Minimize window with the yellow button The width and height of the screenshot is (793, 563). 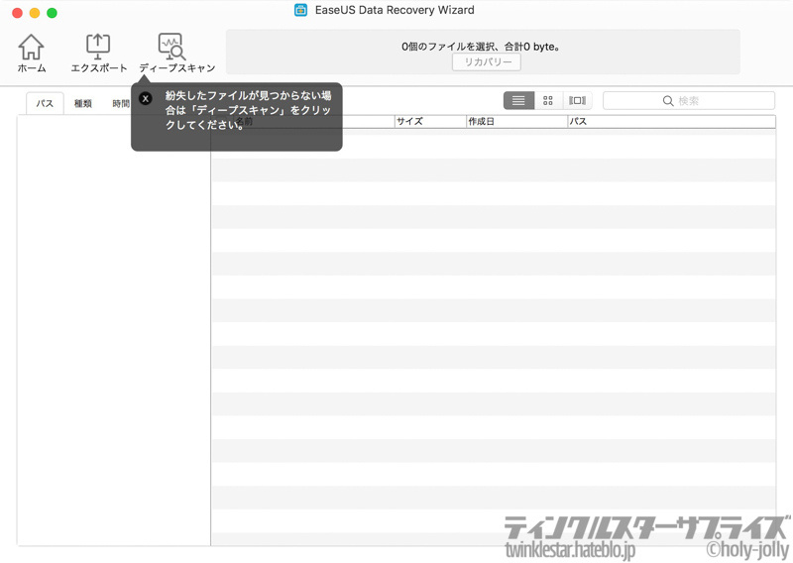[x=35, y=13]
